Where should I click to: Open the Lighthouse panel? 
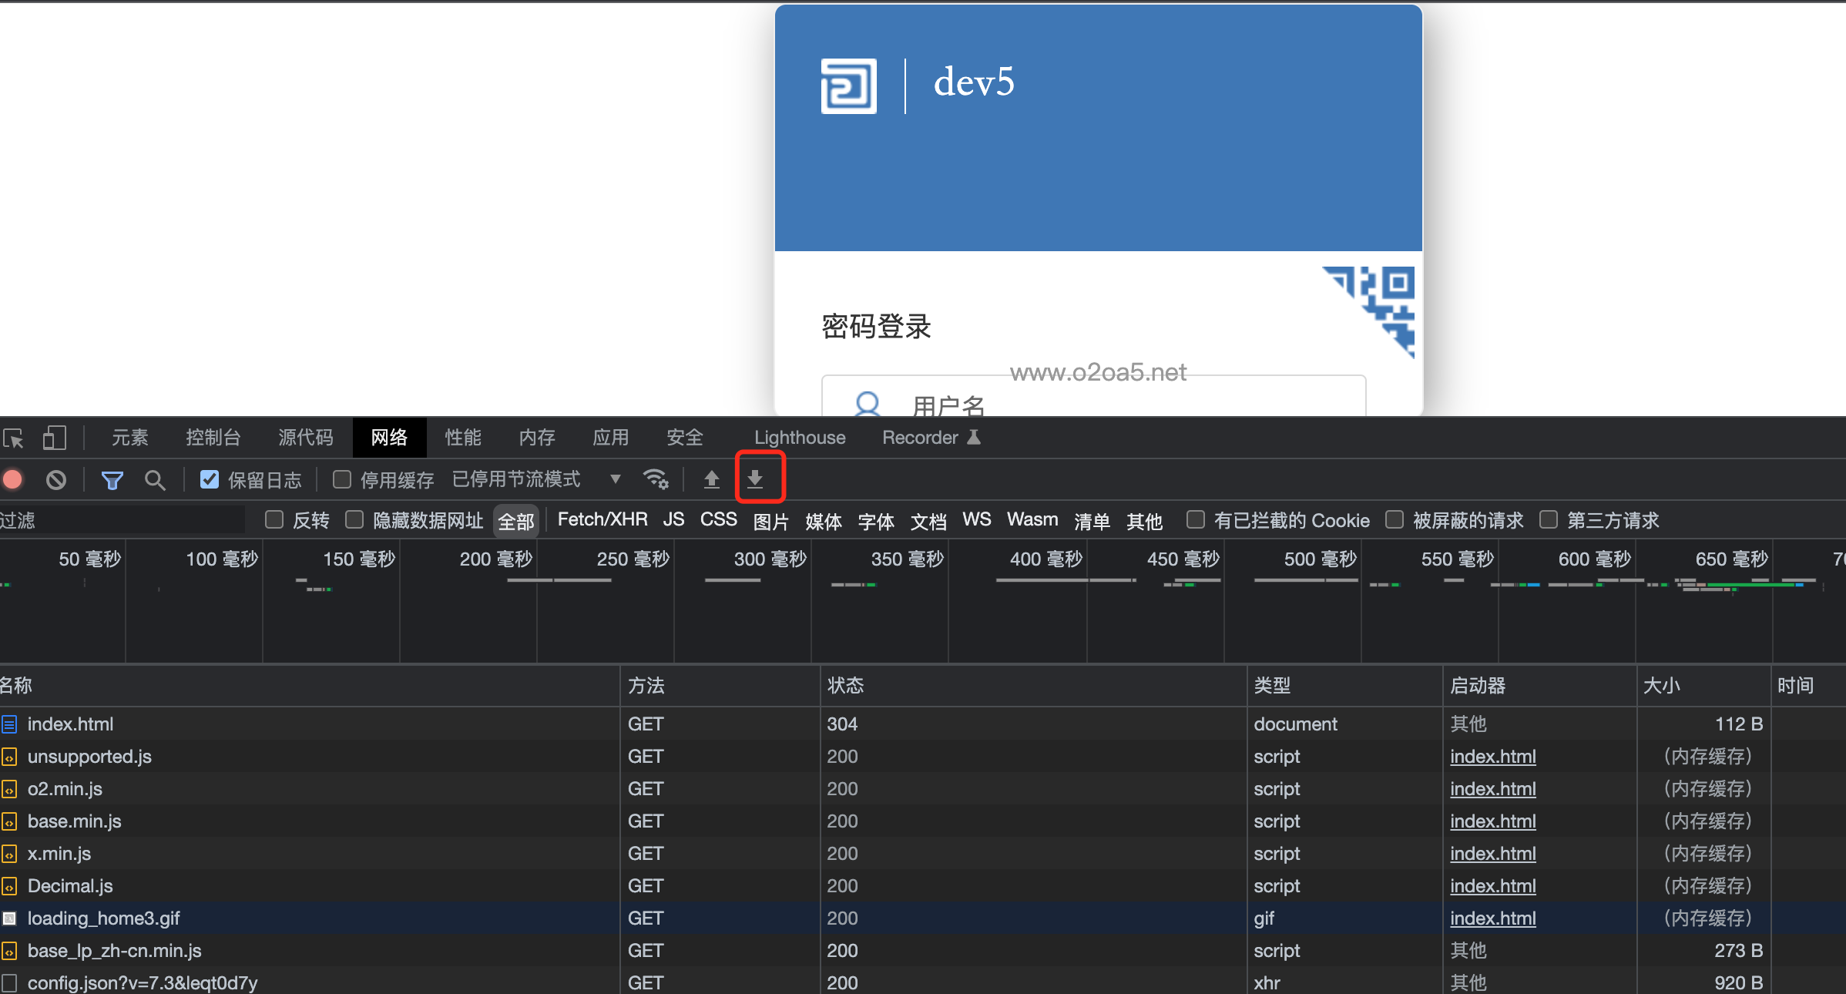click(x=799, y=437)
